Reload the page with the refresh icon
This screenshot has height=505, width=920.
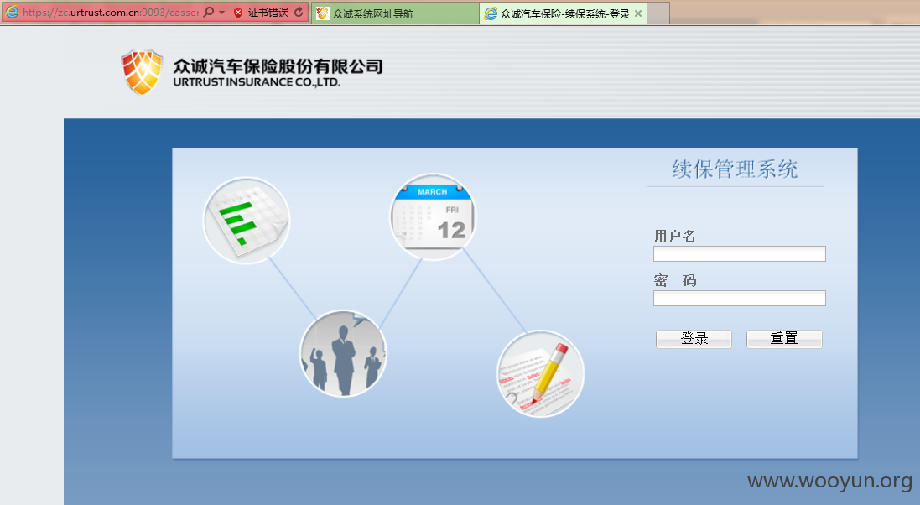299,13
